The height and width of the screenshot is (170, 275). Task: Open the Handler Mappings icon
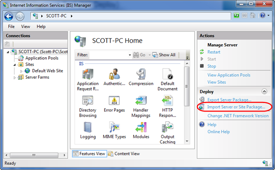tap(141, 101)
